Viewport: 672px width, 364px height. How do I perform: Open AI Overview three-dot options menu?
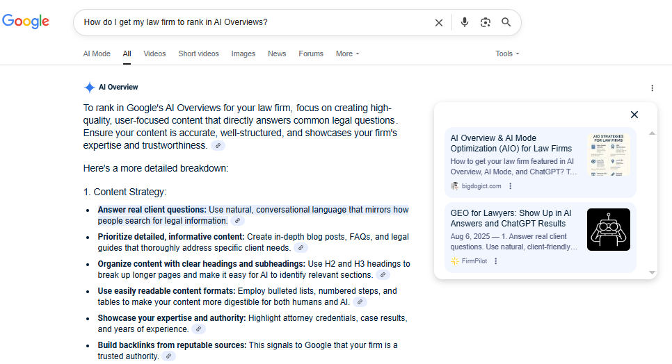click(652, 88)
